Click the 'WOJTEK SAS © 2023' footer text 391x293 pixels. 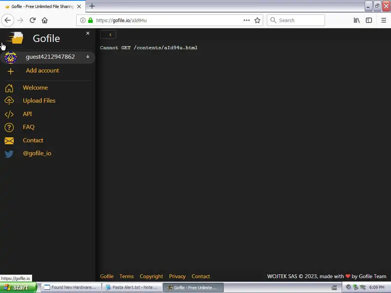point(292,276)
